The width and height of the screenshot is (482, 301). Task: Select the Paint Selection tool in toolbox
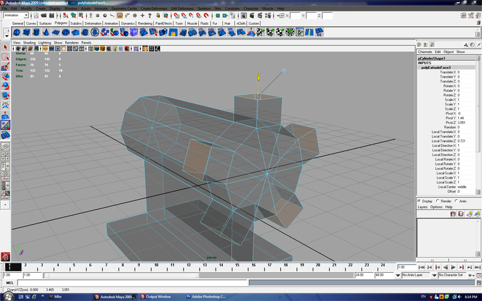coord(5,67)
